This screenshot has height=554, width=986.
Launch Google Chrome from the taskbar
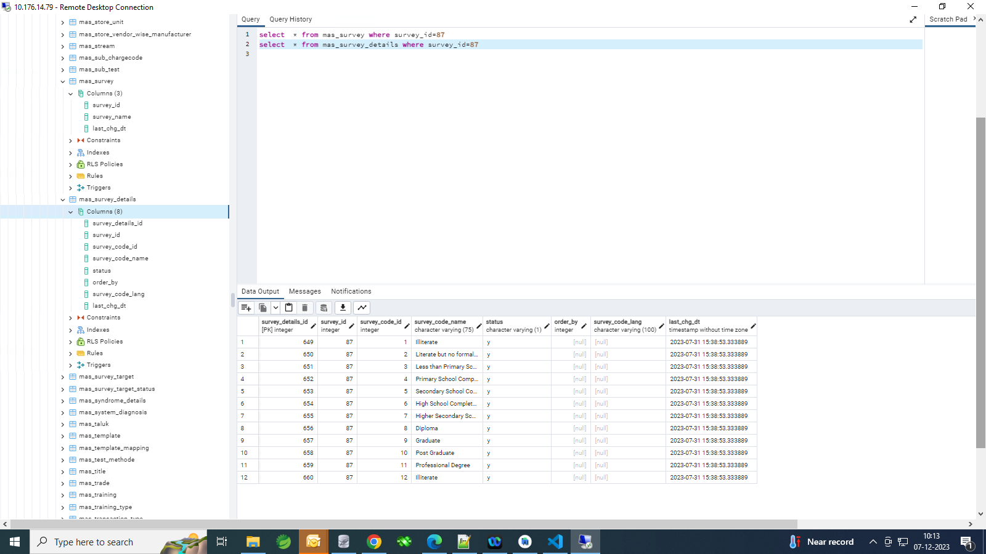374,542
